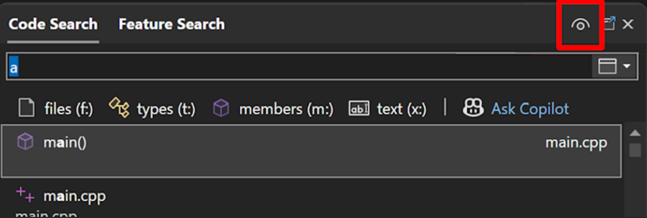Viewport: 647px width, 218px height.
Task: Toggle the preview pane eye icon
Action: pyautogui.click(x=580, y=25)
